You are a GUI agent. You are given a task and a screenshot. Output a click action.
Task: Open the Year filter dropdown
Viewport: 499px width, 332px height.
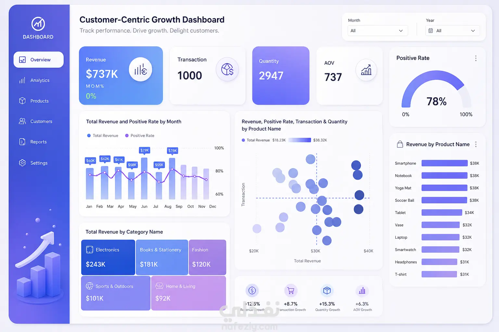(453, 30)
